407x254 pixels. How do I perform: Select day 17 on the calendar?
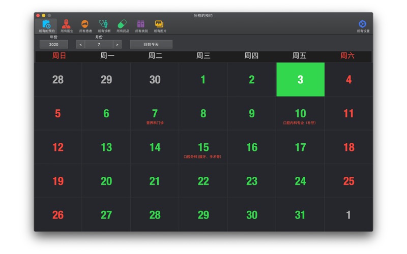(300, 147)
